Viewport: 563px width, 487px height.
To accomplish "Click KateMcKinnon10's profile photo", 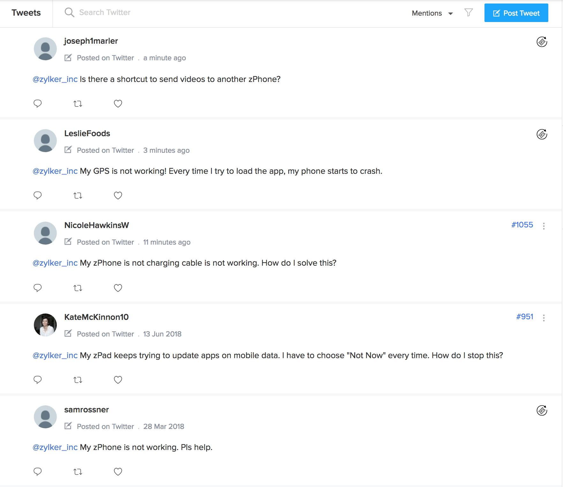I will click(x=45, y=325).
